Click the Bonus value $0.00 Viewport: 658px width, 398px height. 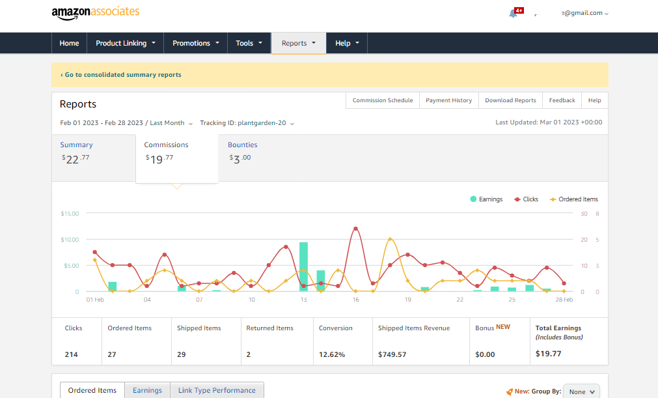tap(485, 354)
